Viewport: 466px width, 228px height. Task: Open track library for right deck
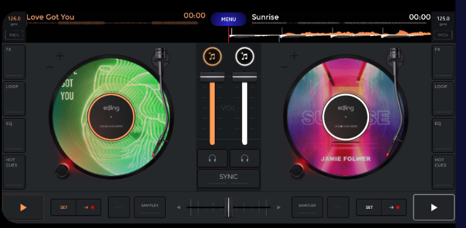[x=244, y=57]
